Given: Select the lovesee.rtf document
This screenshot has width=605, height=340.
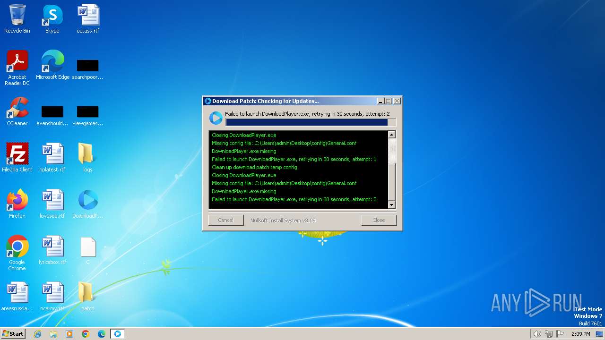Looking at the screenshot, I should tap(52, 204).
